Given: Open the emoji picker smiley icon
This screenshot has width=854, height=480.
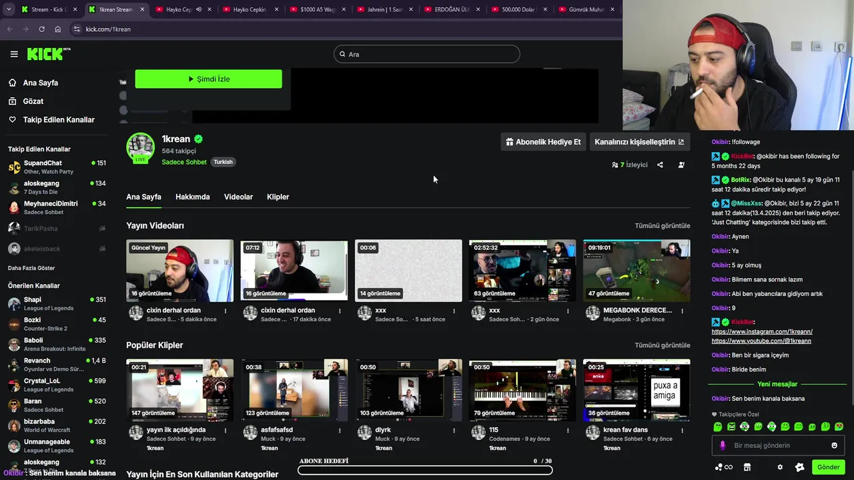Looking at the screenshot, I should (x=834, y=445).
